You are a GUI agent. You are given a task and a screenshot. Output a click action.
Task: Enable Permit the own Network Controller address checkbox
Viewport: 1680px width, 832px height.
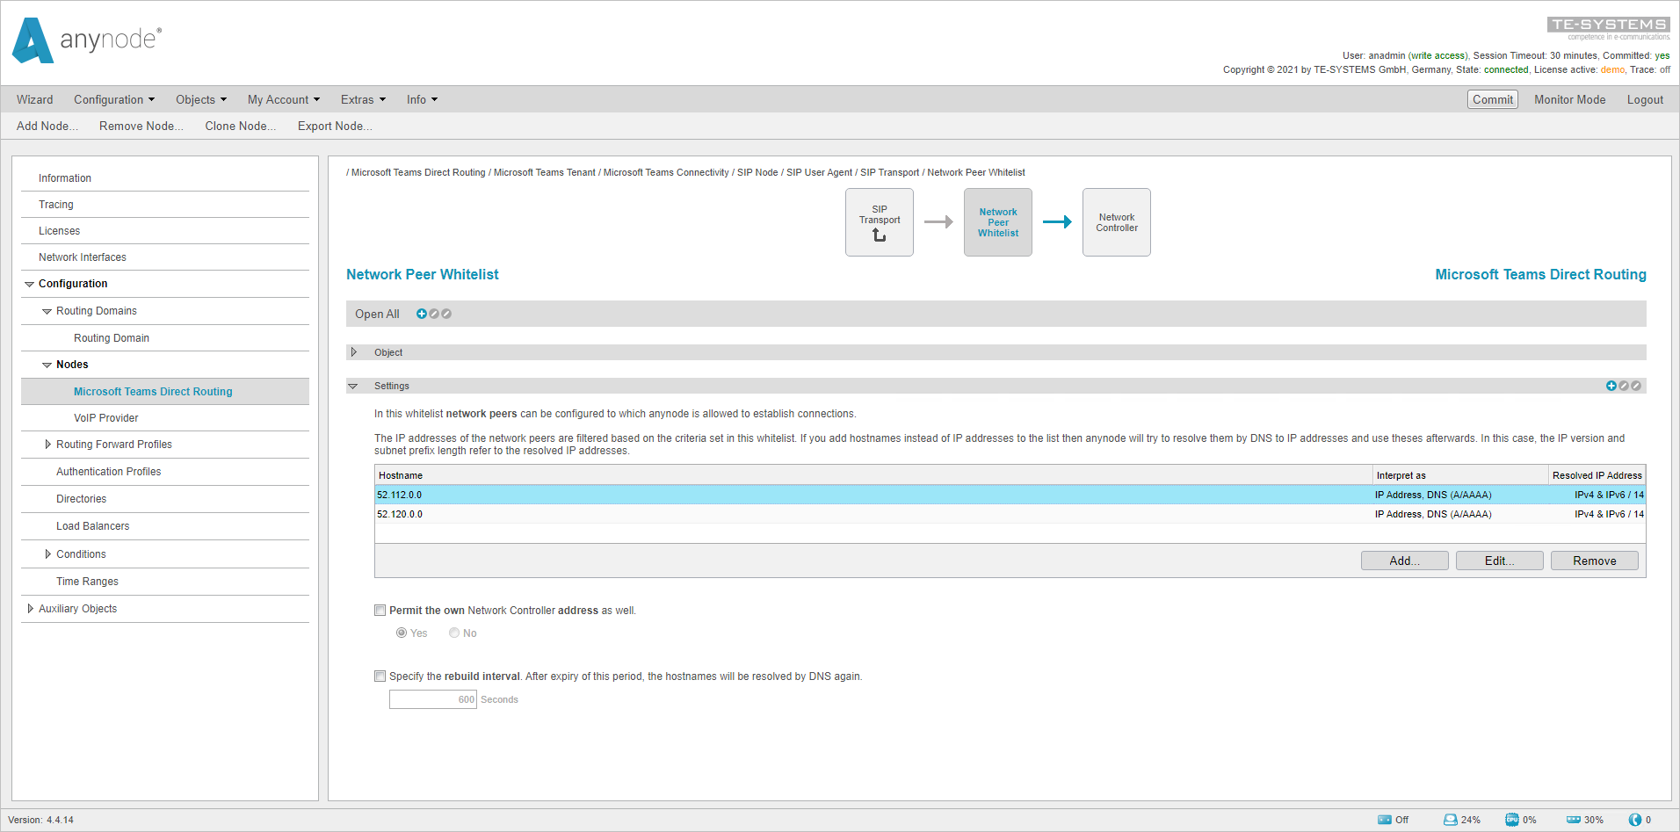[380, 611]
